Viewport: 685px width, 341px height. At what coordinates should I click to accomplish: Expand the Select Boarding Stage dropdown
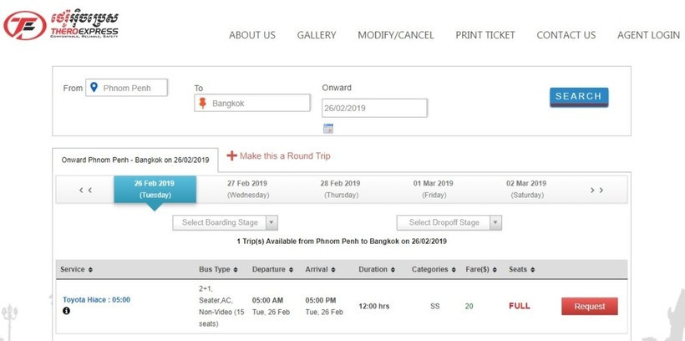[225, 222]
